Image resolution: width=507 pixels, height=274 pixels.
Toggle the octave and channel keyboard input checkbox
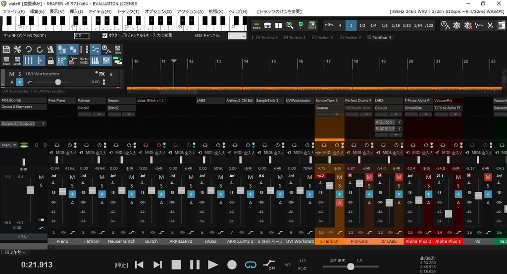pos(105,35)
